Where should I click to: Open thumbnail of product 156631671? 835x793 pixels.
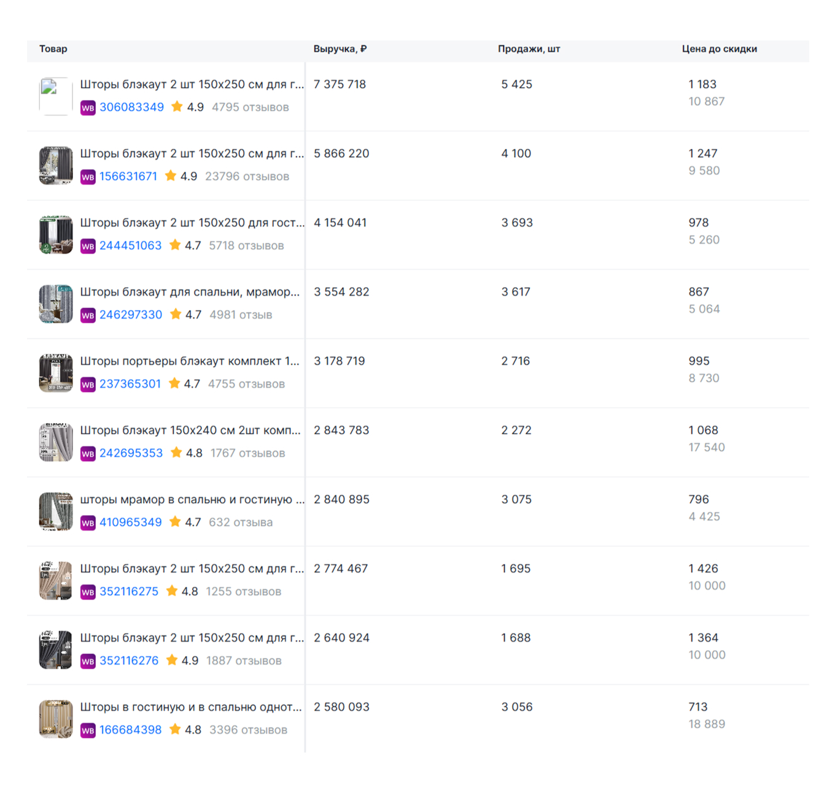pos(56,166)
